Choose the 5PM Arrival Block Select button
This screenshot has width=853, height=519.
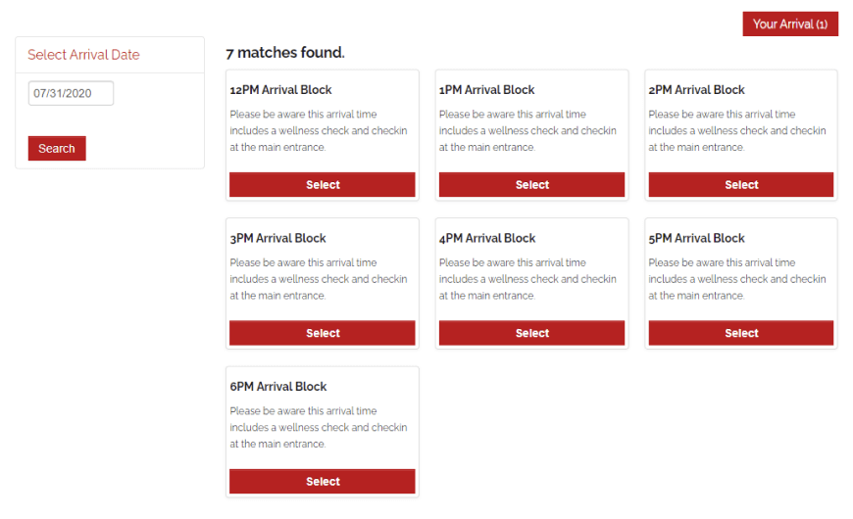(x=741, y=333)
